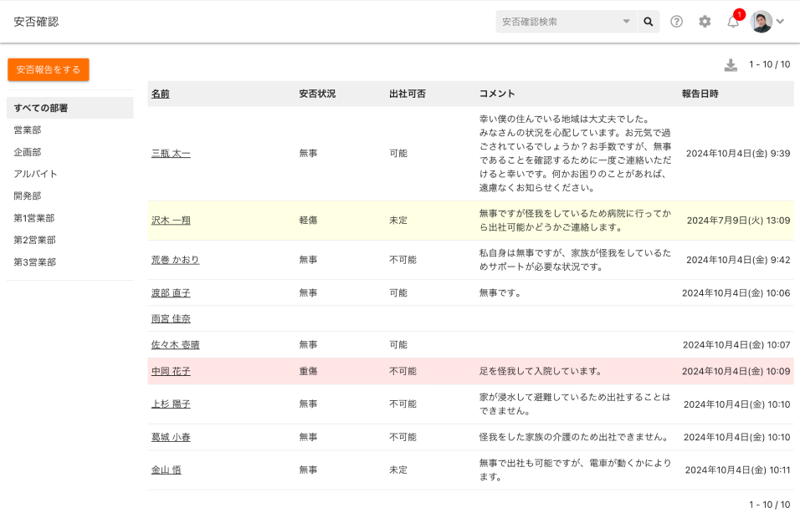The width and height of the screenshot is (800, 518).
Task: Open 葛城 小春 profile link
Action: click(x=171, y=437)
